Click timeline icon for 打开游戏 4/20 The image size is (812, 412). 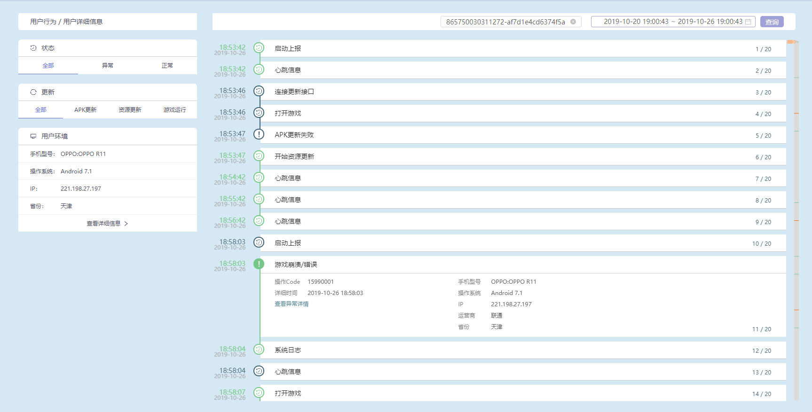click(x=259, y=113)
